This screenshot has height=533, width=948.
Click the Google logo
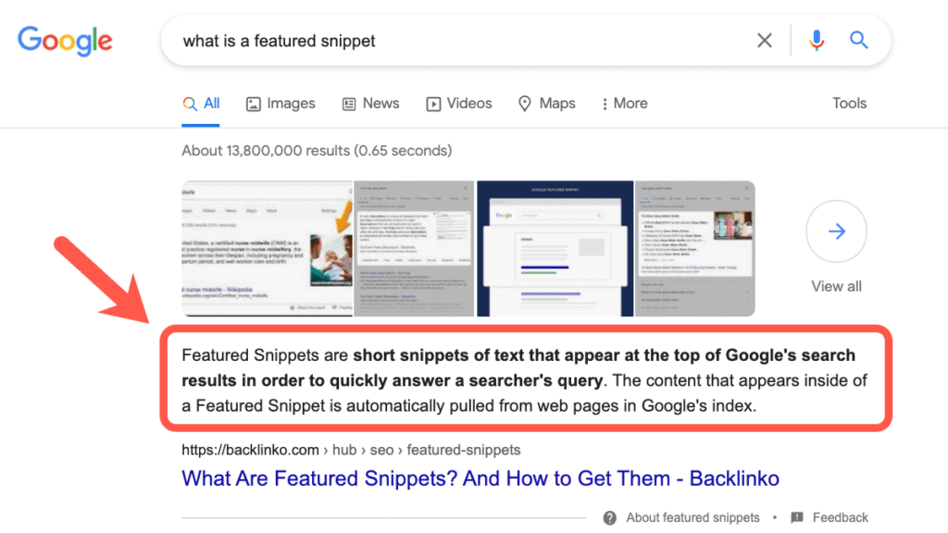[x=65, y=41]
